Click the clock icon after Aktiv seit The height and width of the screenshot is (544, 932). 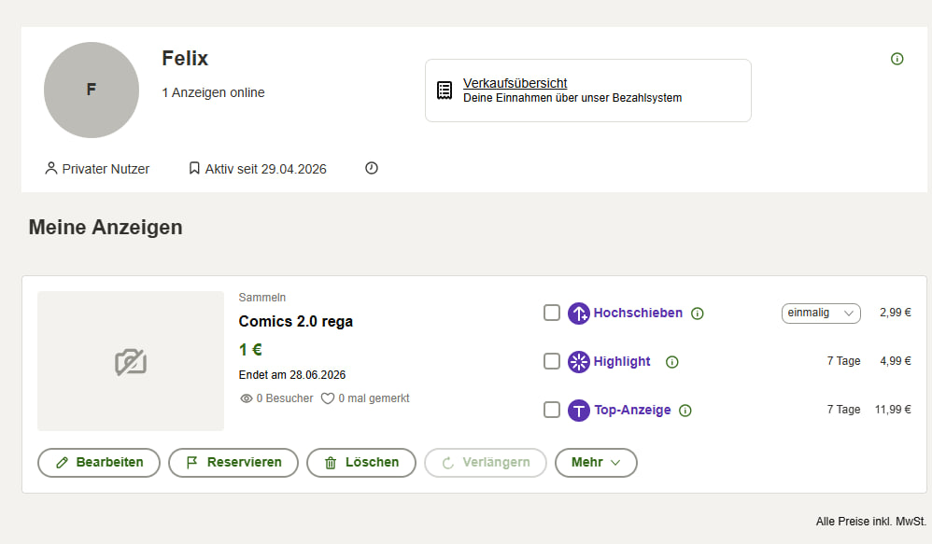coord(372,168)
